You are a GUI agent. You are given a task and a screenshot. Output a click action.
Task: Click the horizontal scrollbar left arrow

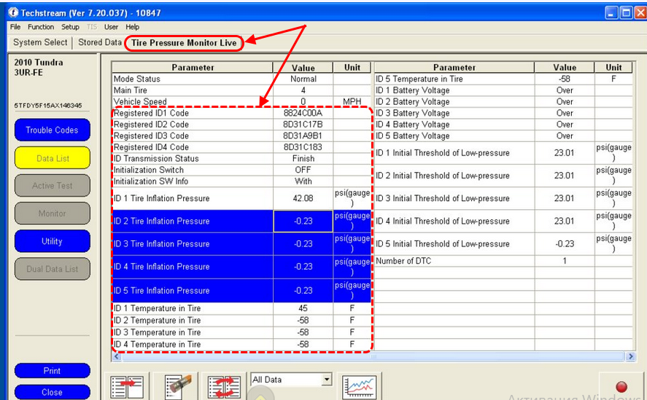coord(117,356)
